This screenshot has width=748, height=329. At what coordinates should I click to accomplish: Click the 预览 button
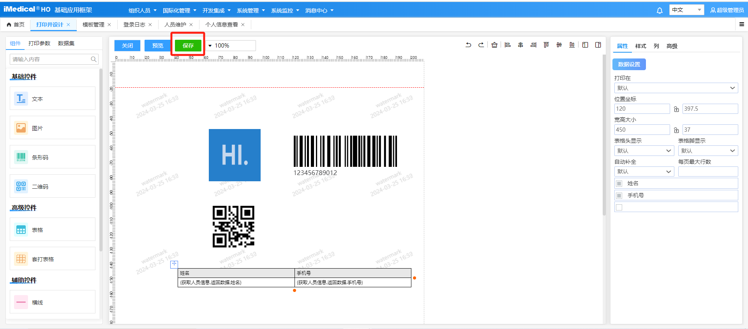click(158, 46)
